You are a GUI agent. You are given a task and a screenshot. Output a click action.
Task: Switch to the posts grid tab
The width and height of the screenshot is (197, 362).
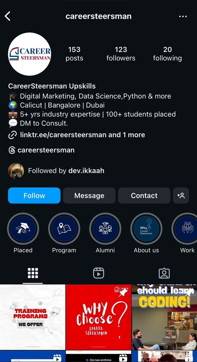point(33,273)
